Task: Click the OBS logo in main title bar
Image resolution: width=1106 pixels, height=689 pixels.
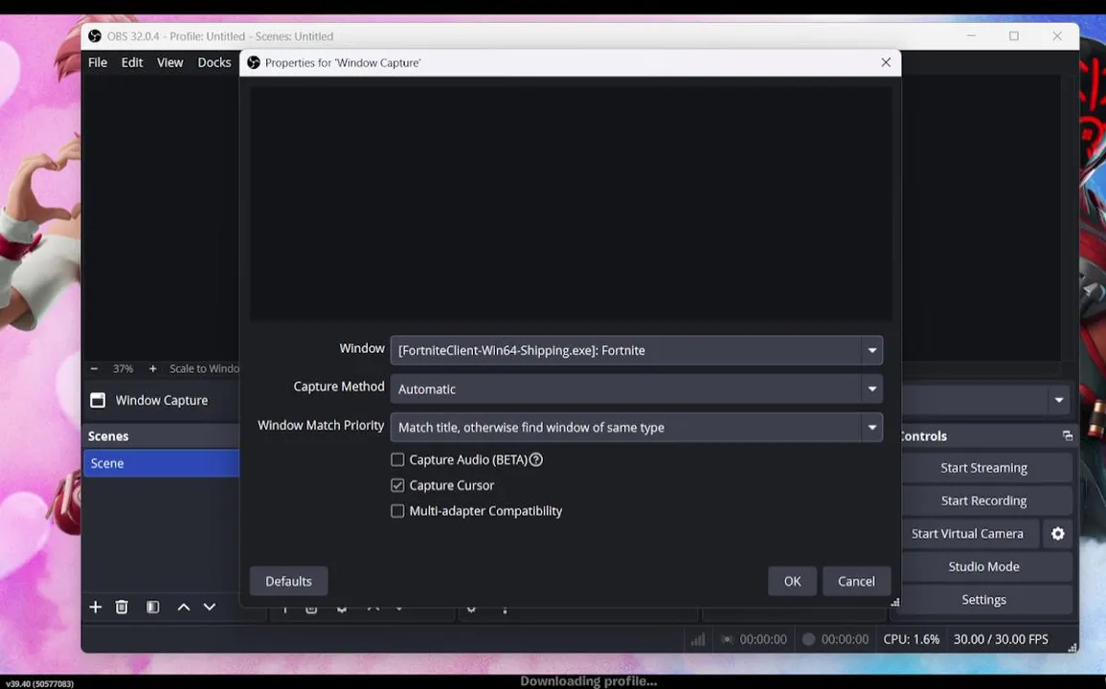Action: (x=95, y=36)
